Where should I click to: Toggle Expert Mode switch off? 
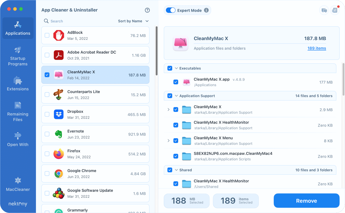click(170, 10)
